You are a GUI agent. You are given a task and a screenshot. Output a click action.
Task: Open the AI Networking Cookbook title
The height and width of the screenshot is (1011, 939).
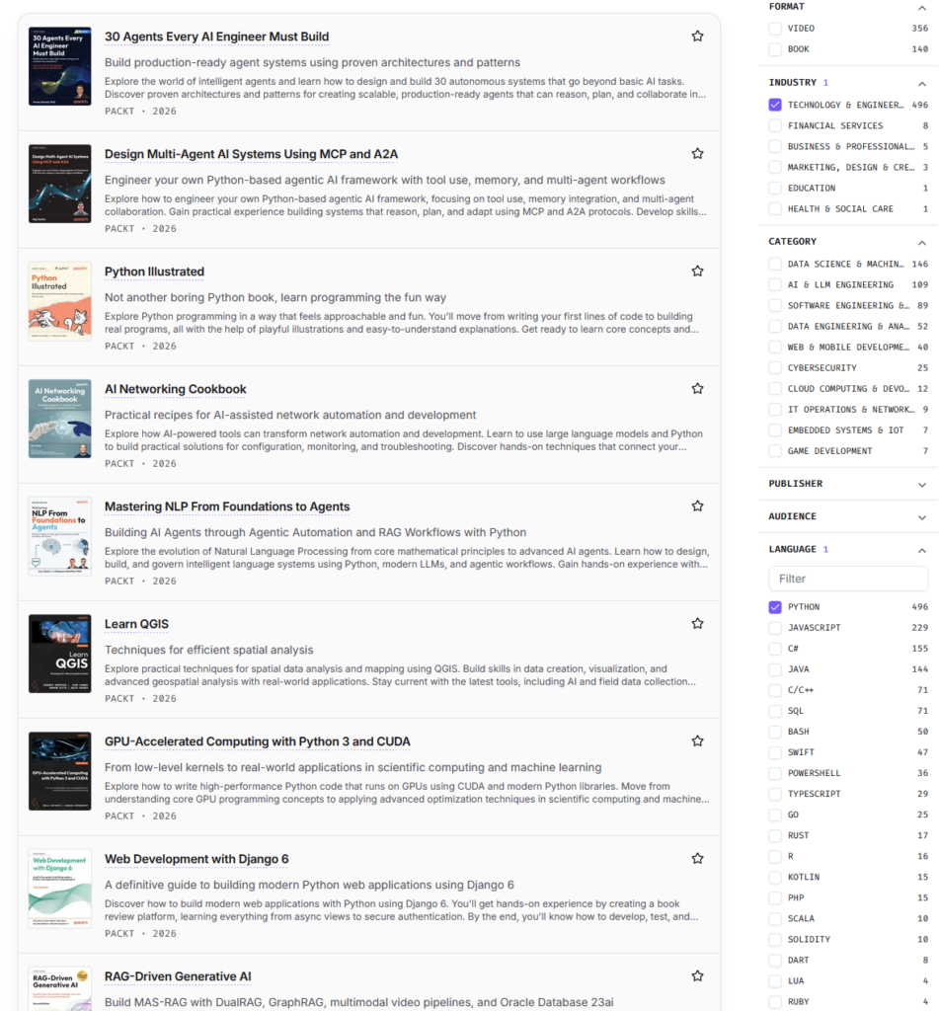coord(176,389)
